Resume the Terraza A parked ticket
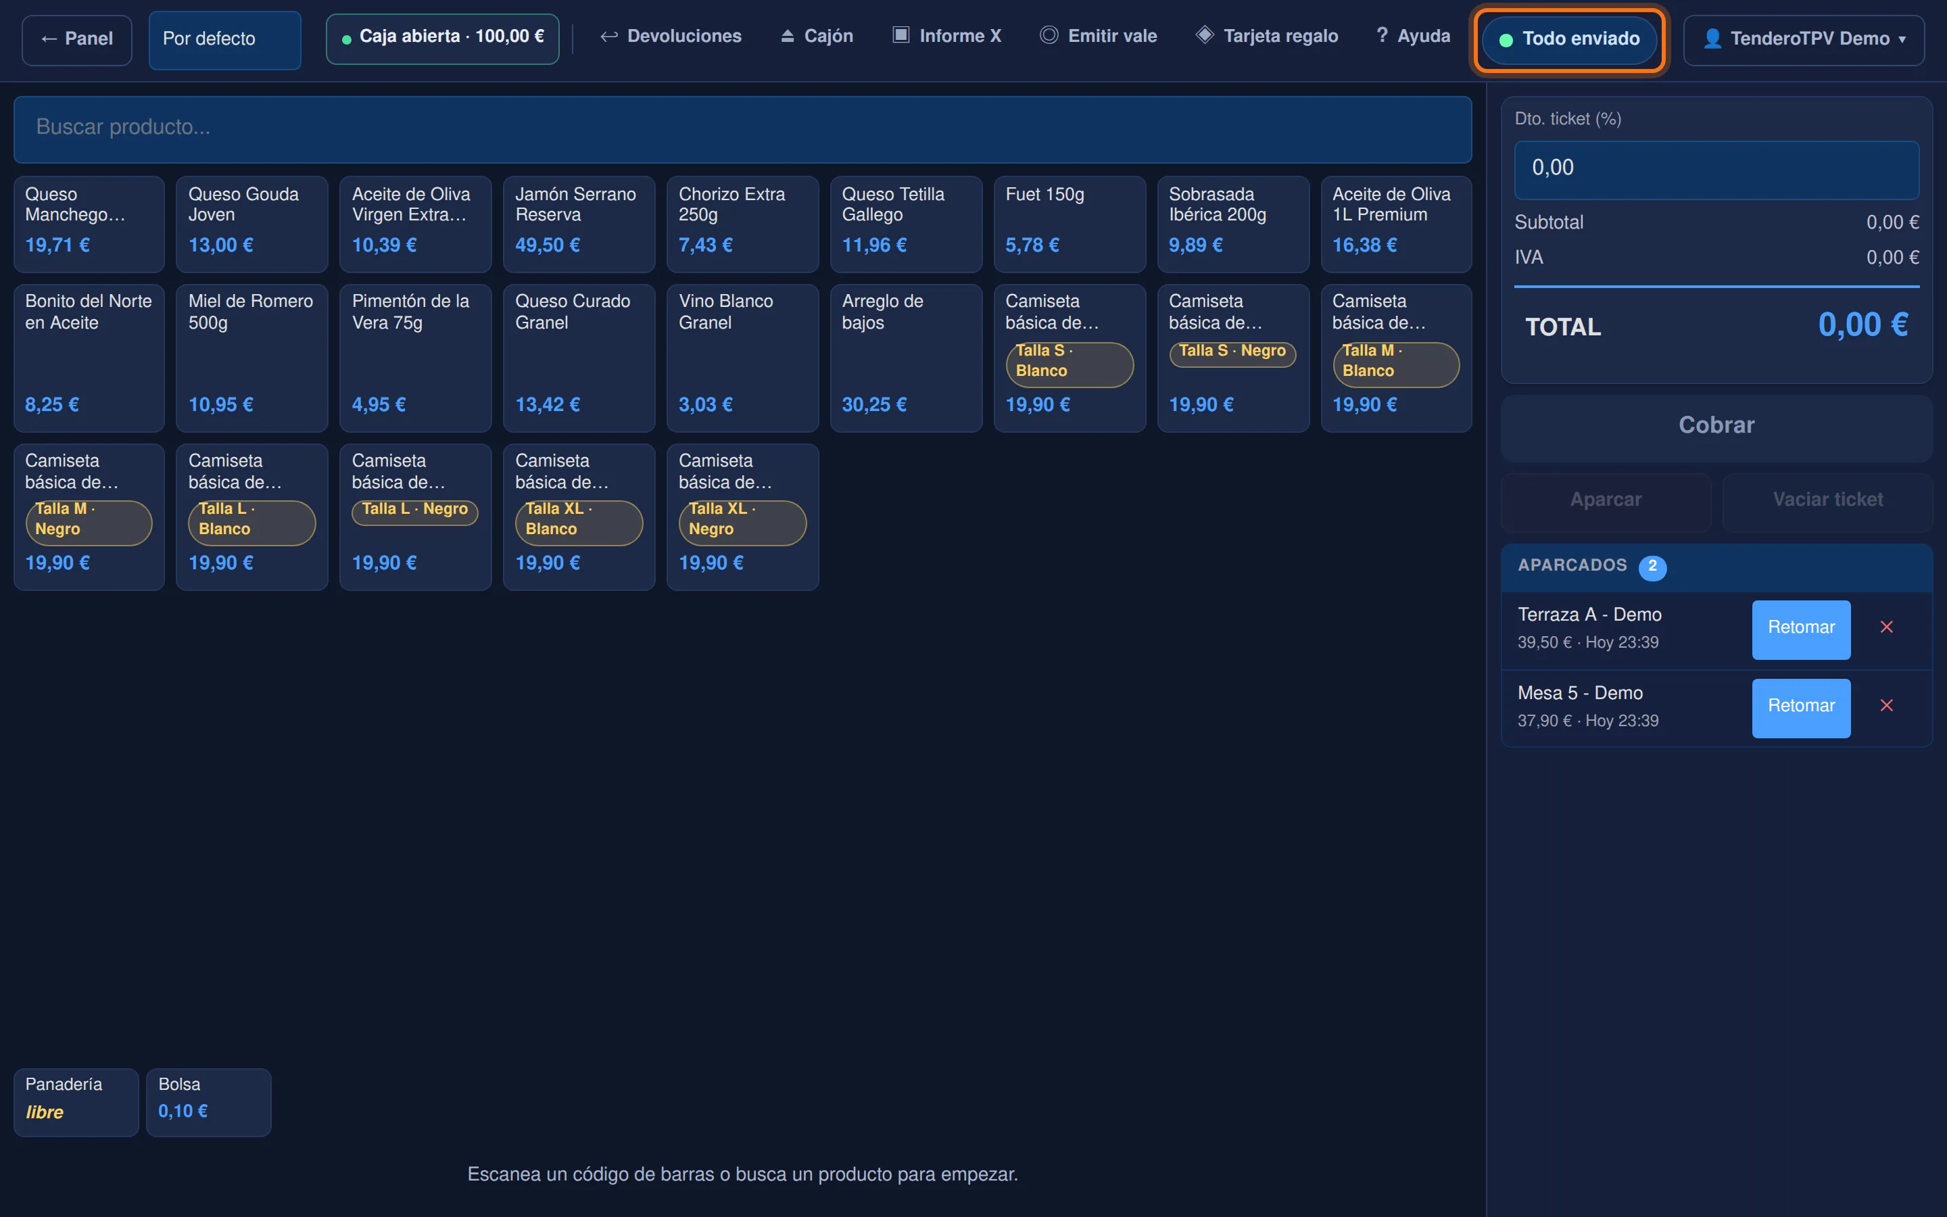 1800,628
